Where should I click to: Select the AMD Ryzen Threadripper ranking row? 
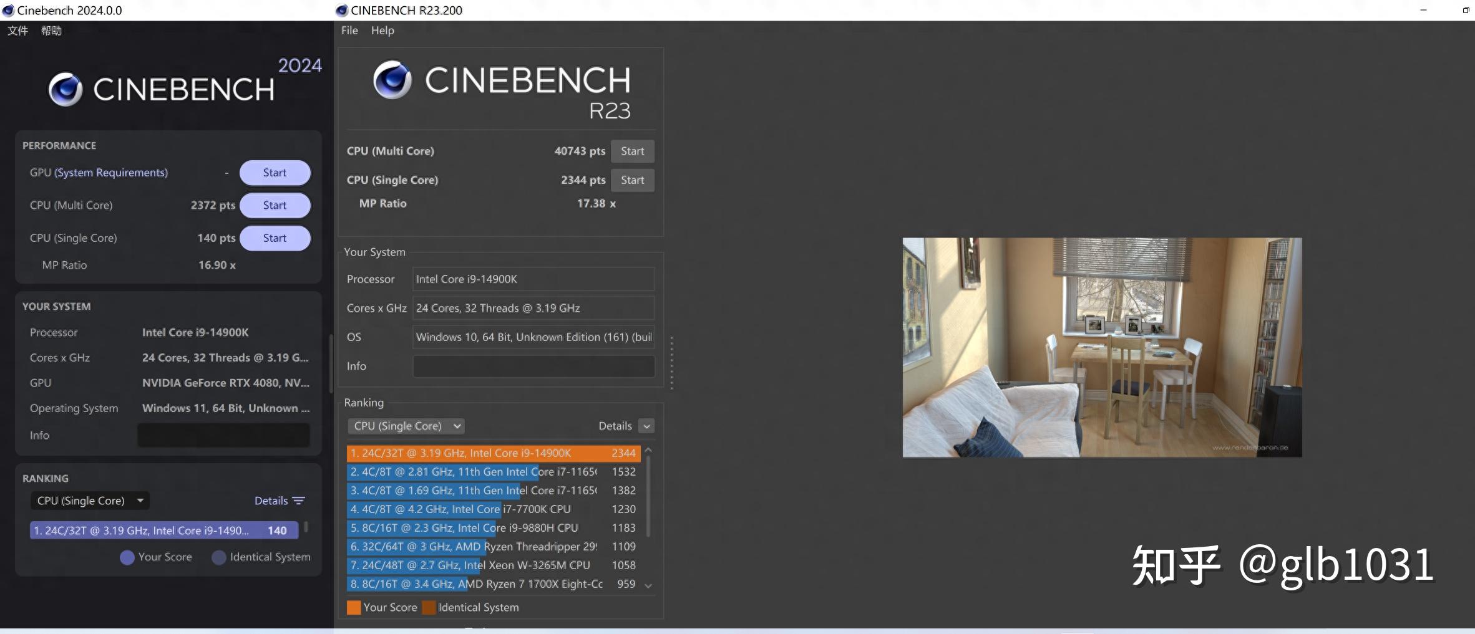[494, 547]
